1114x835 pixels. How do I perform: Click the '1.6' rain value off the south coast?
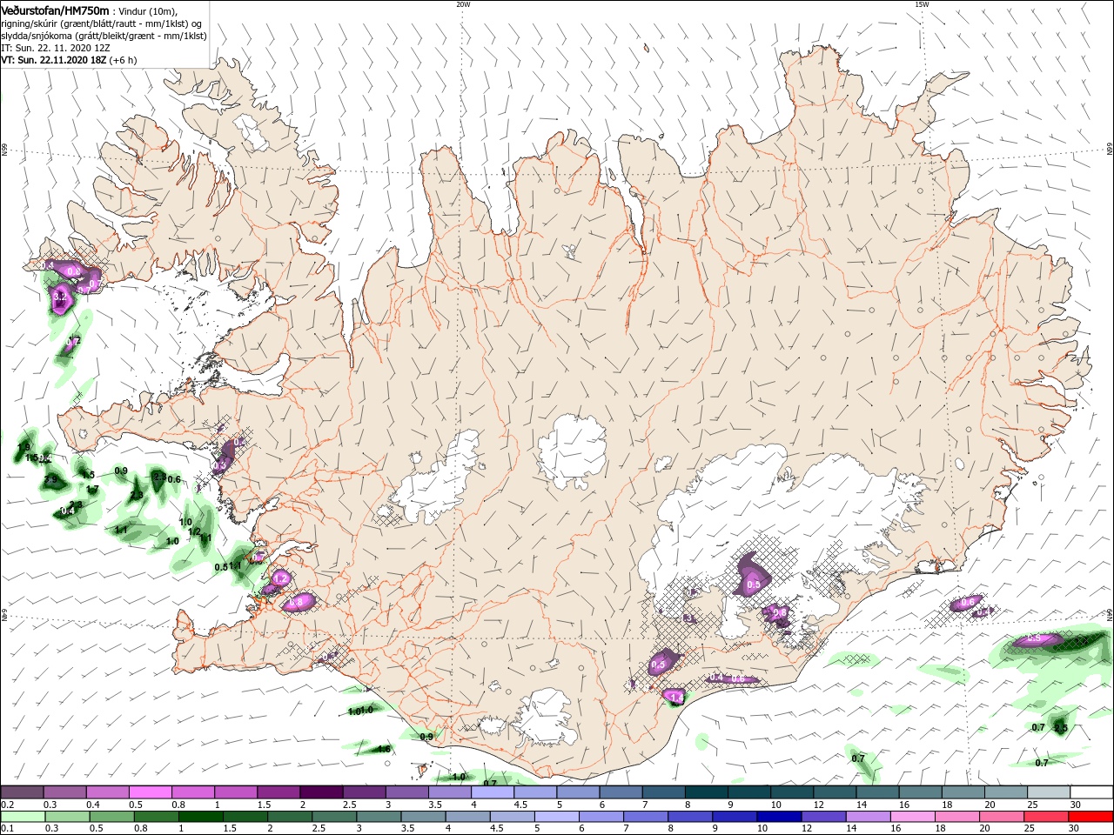click(384, 748)
